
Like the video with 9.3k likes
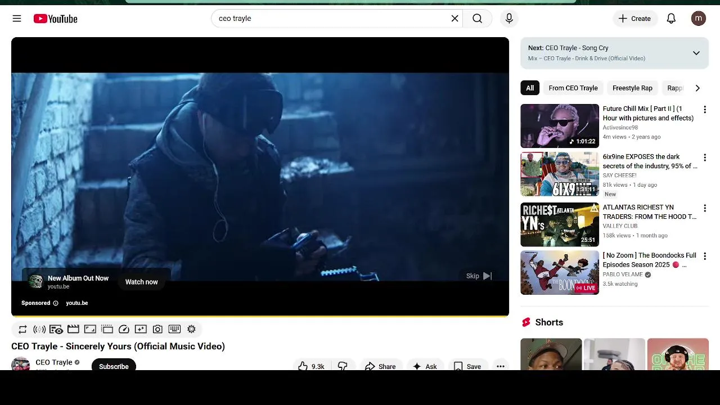(x=312, y=366)
